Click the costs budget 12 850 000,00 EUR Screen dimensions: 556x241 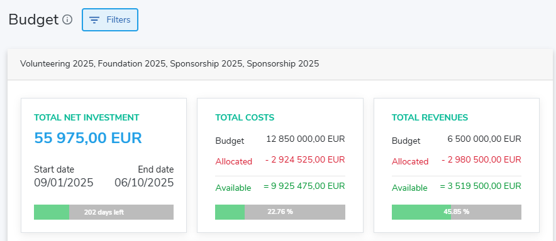click(x=305, y=139)
